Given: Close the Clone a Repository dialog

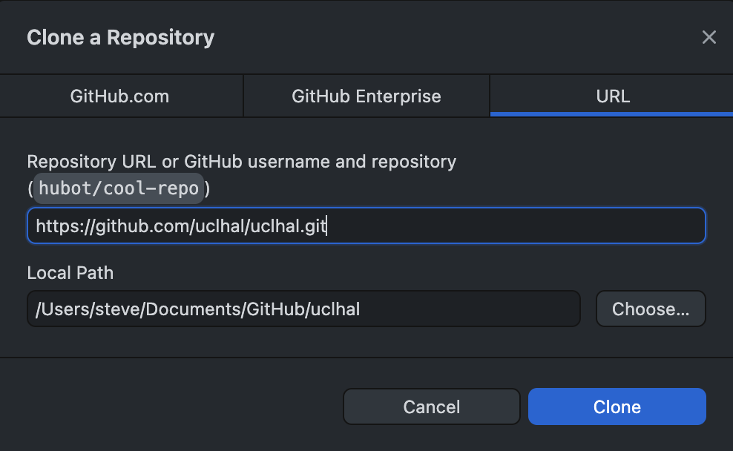Looking at the screenshot, I should coord(709,37).
